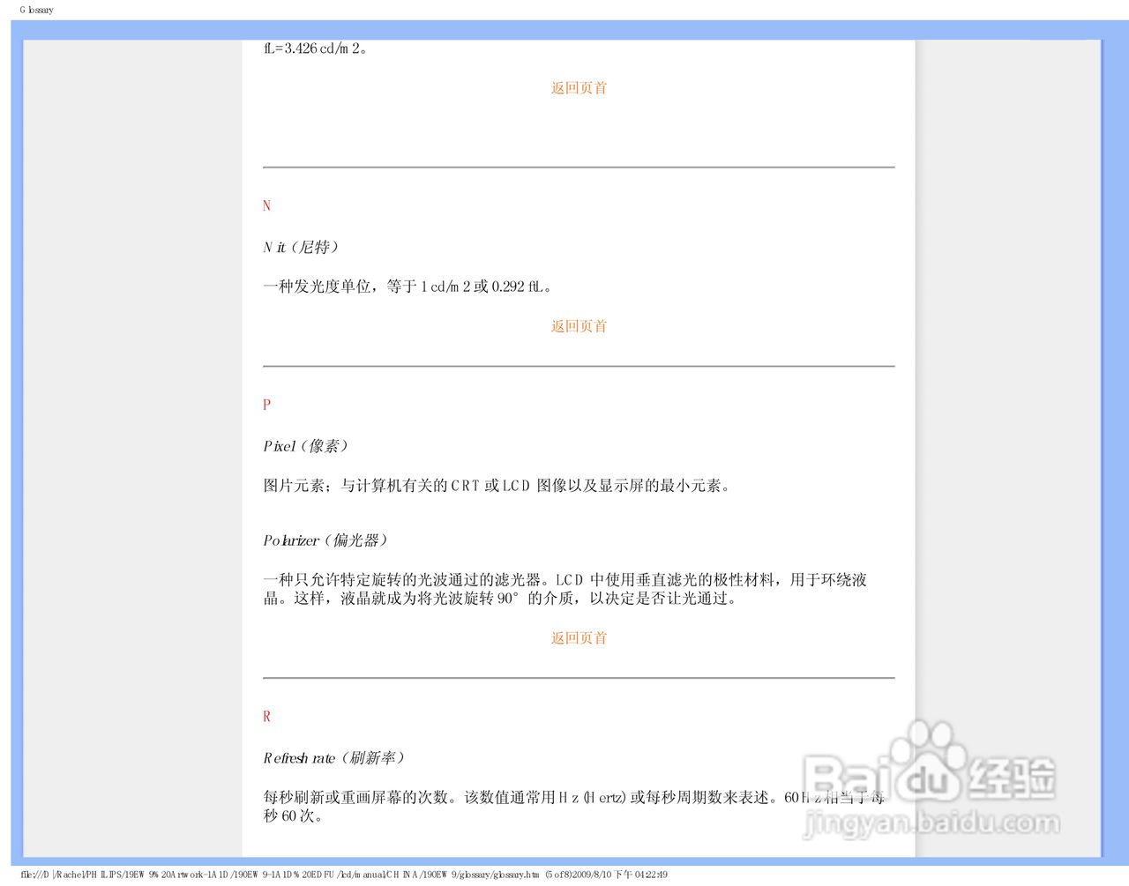Image resolution: width=1129 pixels, height=886 pixels.
Task: Click the Nit definition starting 一种发光度单位
Action: pos(408,287)
